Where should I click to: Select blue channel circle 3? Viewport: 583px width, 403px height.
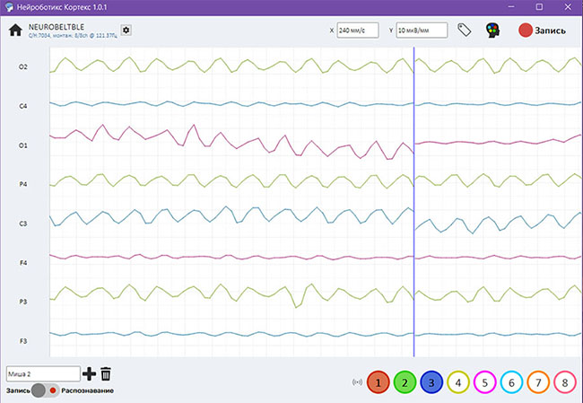[431, 382]
